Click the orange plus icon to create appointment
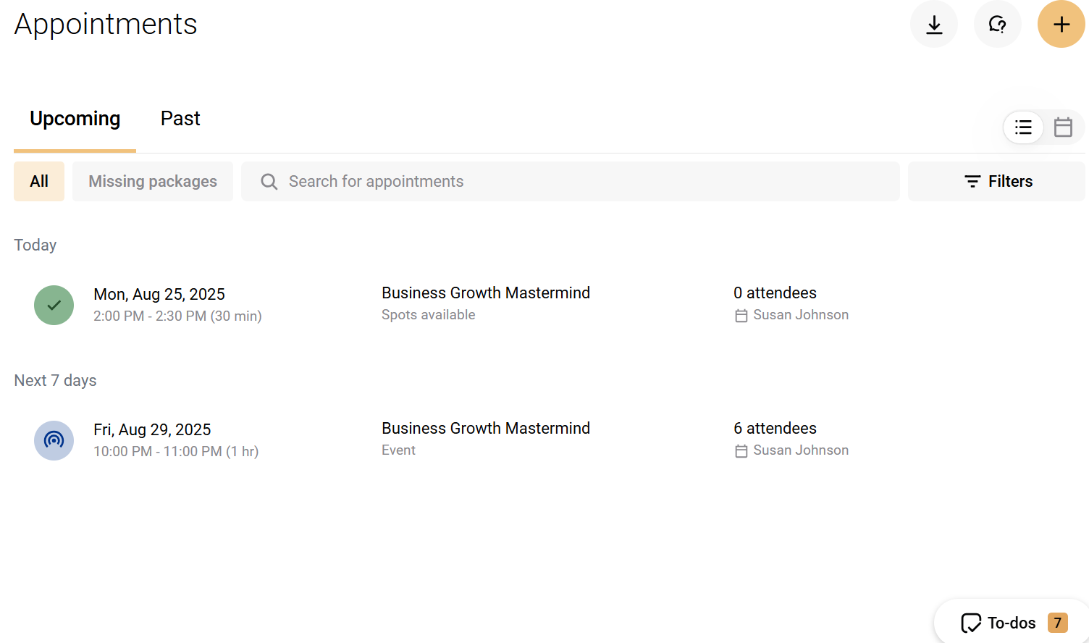The width and height of the screenshot is (1089, 643). [x=1061, y=24]
